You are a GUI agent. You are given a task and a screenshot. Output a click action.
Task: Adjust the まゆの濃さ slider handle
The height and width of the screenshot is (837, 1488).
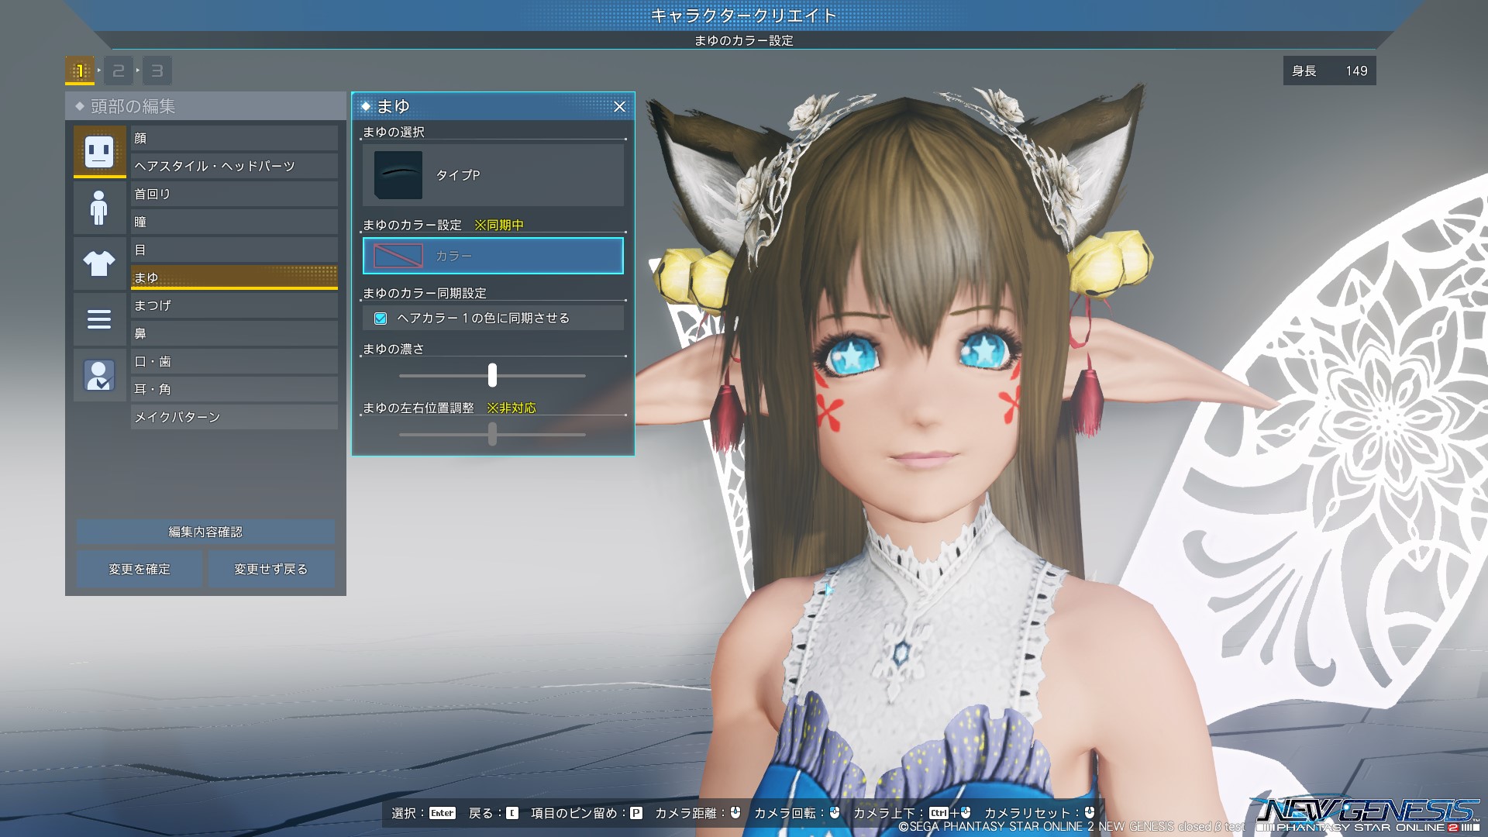point(492,376)
